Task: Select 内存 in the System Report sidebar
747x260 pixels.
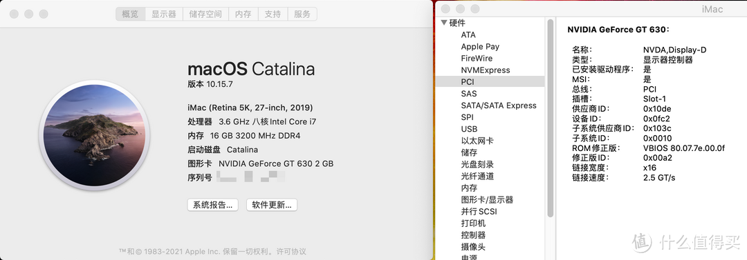Action: pos(469,188)
